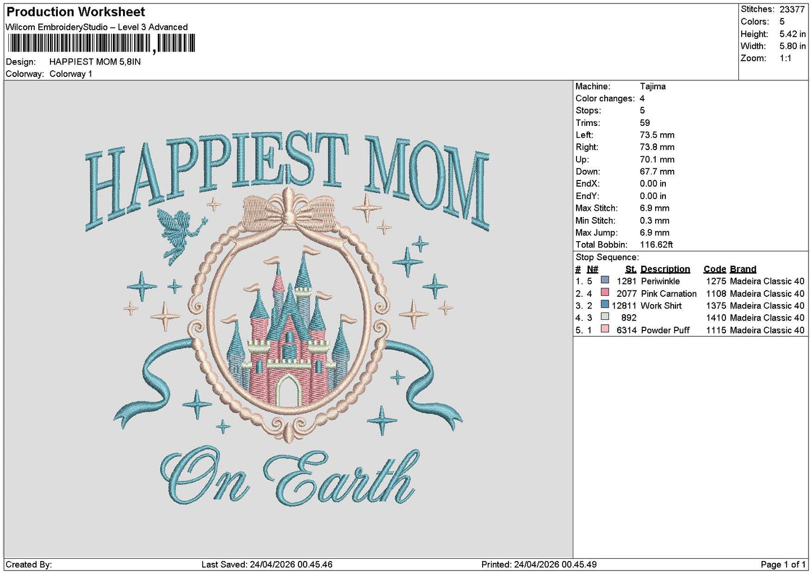
Task: Click thread code '1108'
Action: click(716, 293)
